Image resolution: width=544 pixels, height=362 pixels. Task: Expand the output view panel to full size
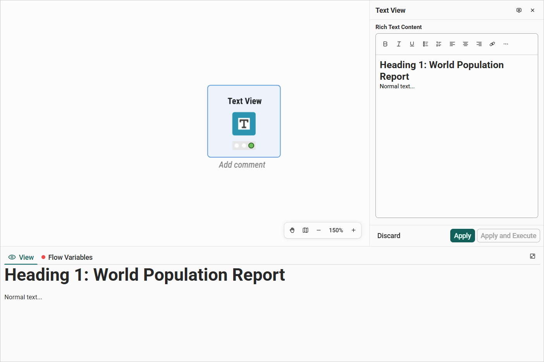click(x=533, y=256)
